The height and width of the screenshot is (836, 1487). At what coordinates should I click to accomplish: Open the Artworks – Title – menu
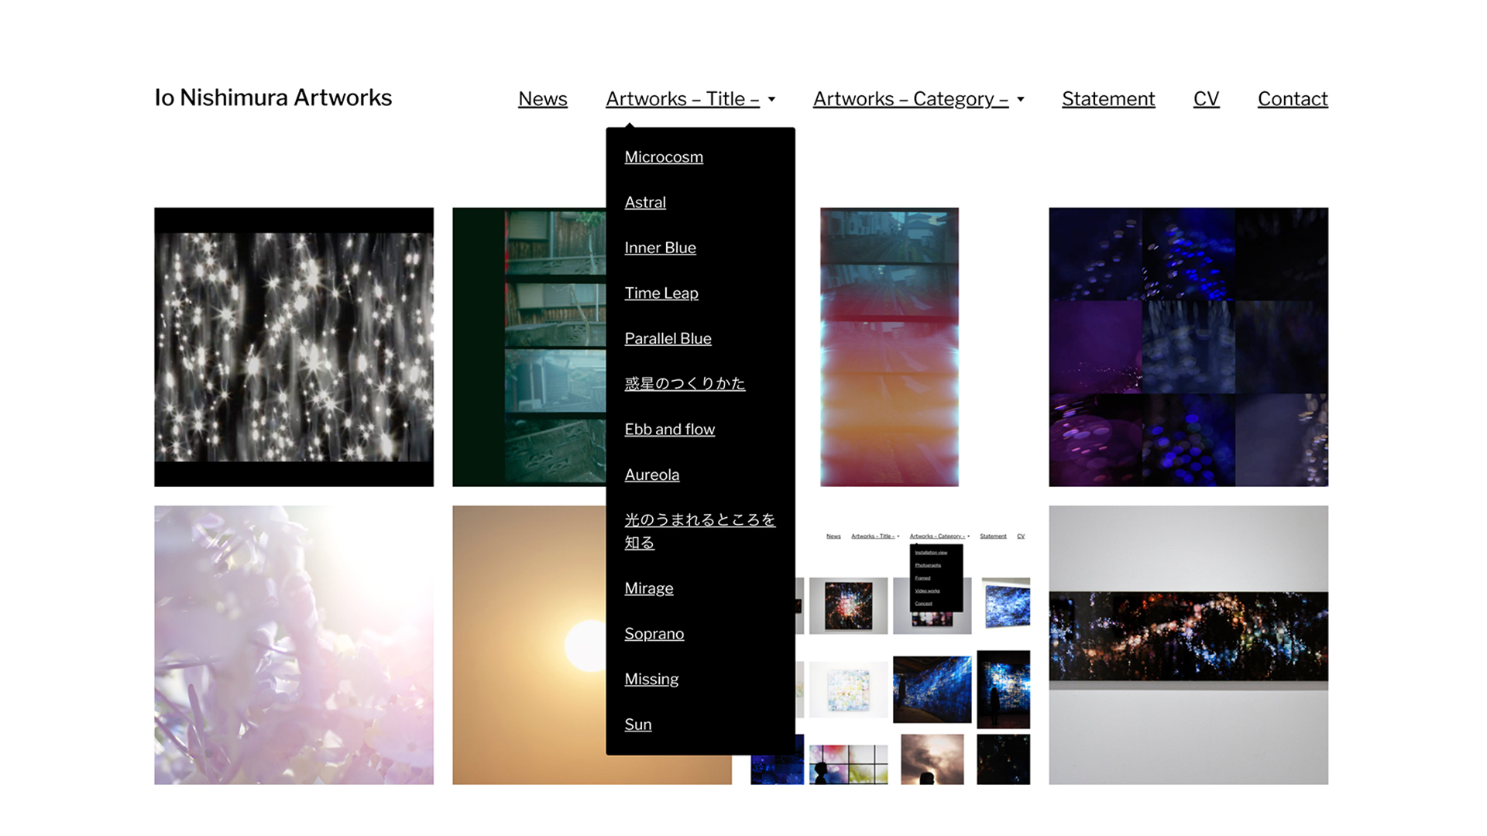(x=682, y=99)
